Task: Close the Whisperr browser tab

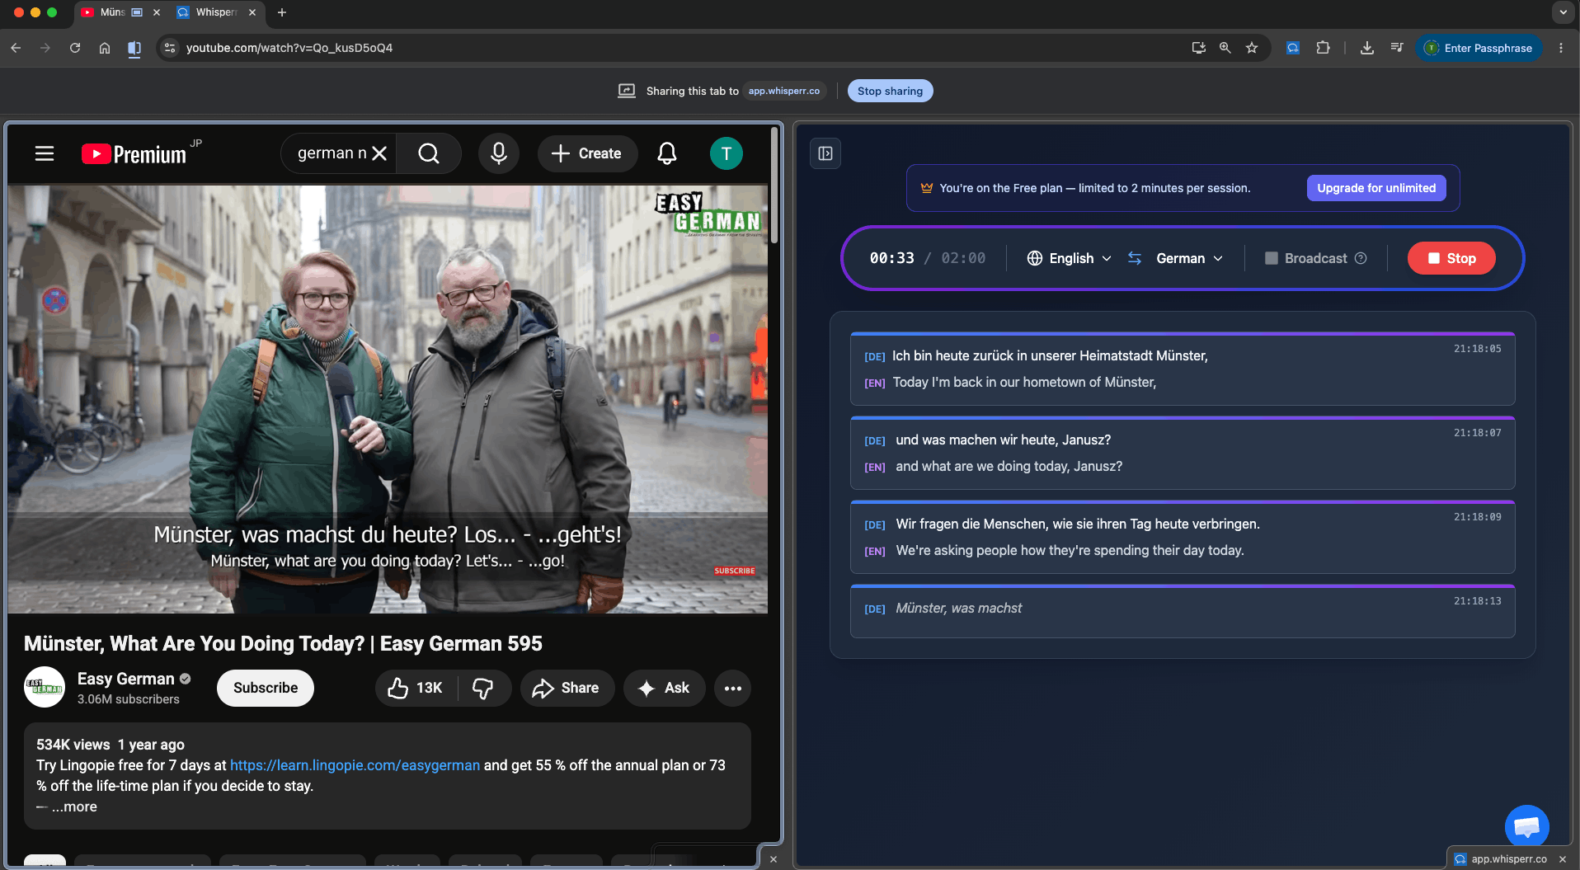Action: (x=252, y=12)
